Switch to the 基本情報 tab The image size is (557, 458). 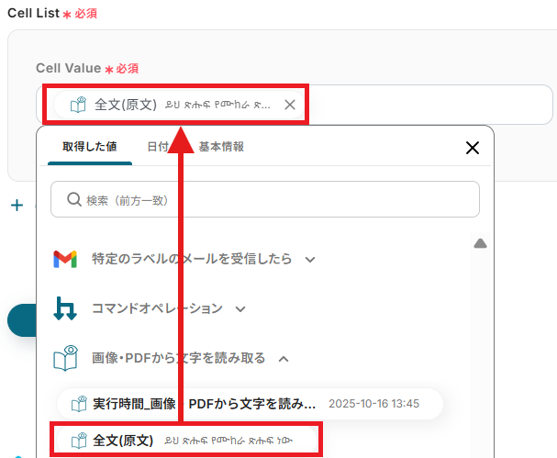pyautogui.click(x=221, y=146)
